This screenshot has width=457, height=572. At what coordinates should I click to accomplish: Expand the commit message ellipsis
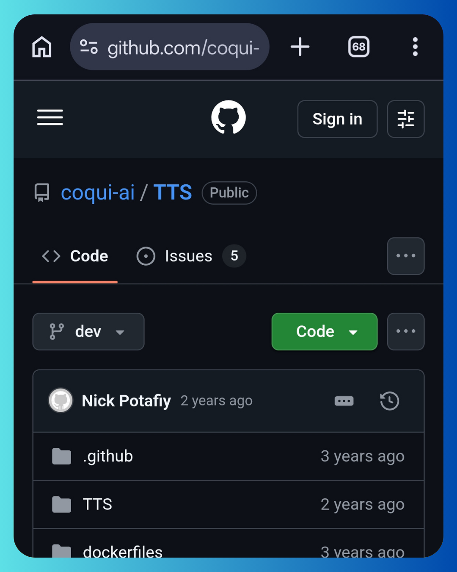(x=344, y=401)
